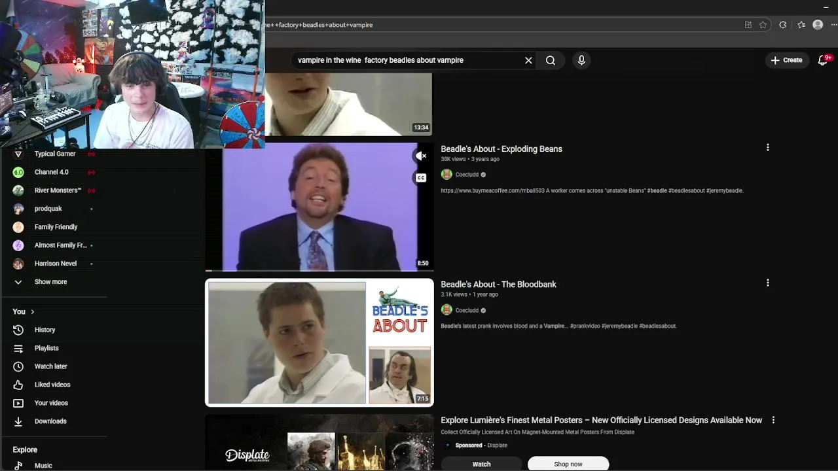
Task: Open the Create menu button
Action: click(786, 60)
